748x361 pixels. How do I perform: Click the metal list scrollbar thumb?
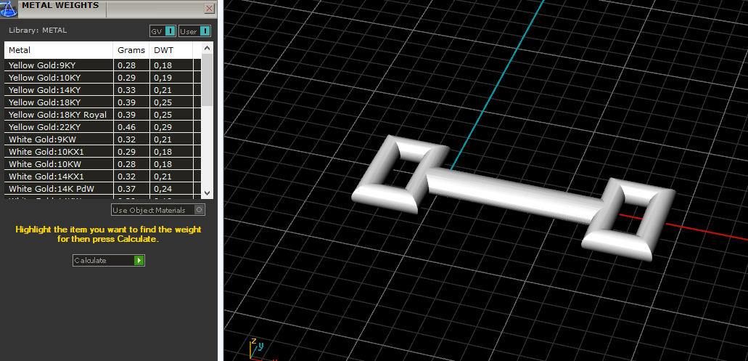pos(207,80)
